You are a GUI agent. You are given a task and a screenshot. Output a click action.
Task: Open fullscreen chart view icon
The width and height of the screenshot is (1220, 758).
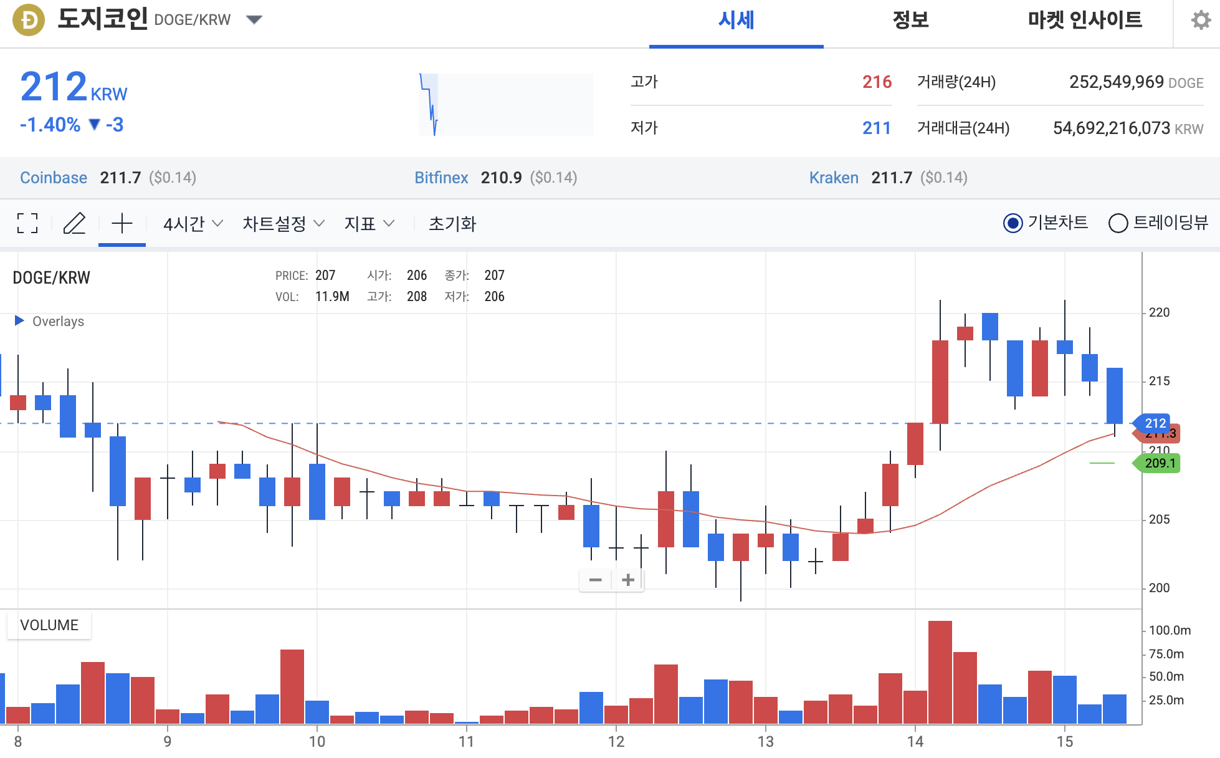click(26, 223)
